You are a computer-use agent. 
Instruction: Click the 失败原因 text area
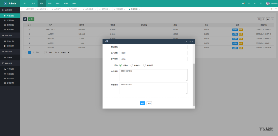coord(153,75)
